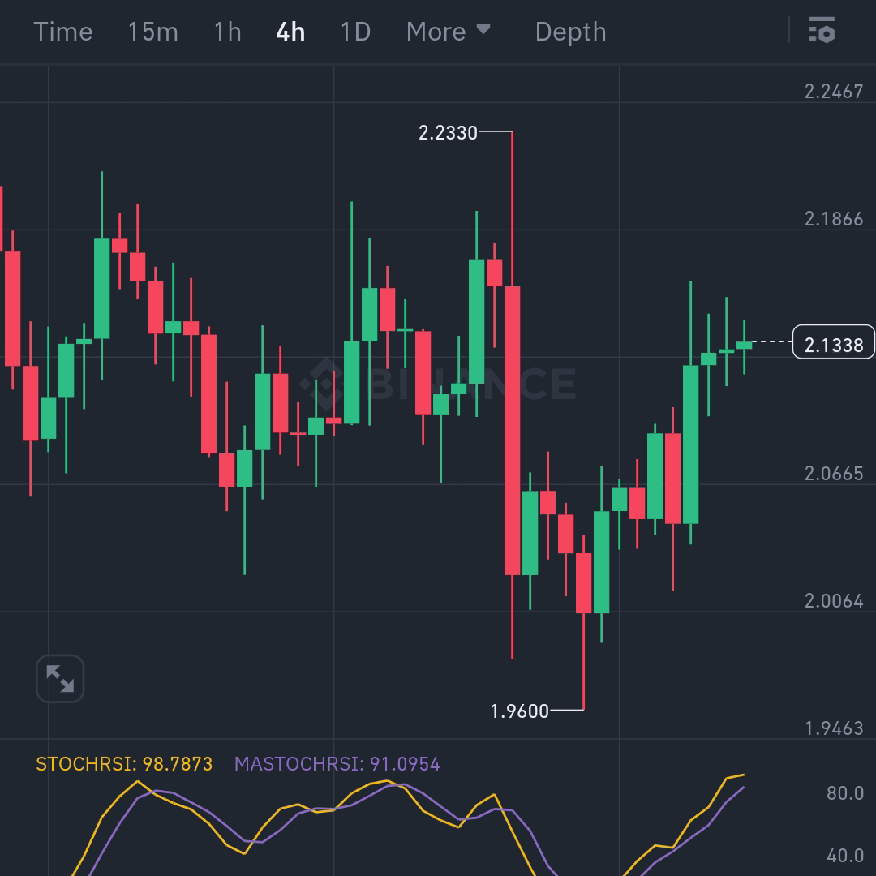Viewport: 876px width, 876px height.
Task: Tap the dropdown arrow beside More
Action: point(483,29)
